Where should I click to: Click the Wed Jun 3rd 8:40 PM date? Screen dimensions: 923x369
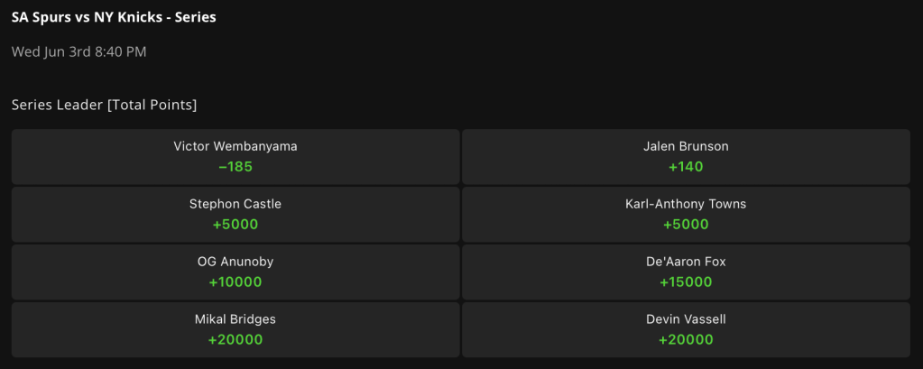point(78,51)
